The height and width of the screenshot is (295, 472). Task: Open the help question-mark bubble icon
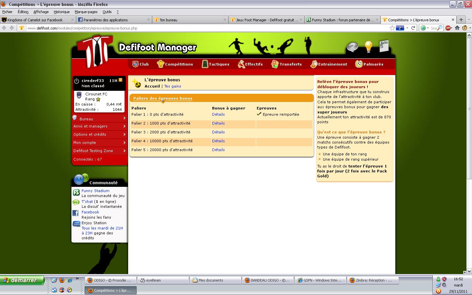(x=352, y=47)
